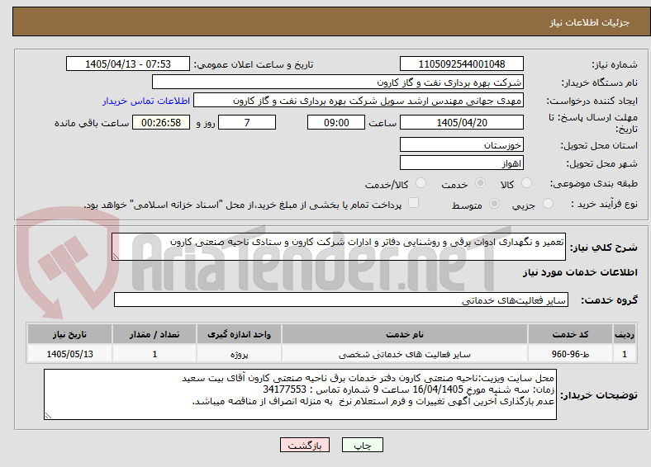Click the delivery city field اهواز
This screenshot has width=651, height=467.
coord(462,163)
